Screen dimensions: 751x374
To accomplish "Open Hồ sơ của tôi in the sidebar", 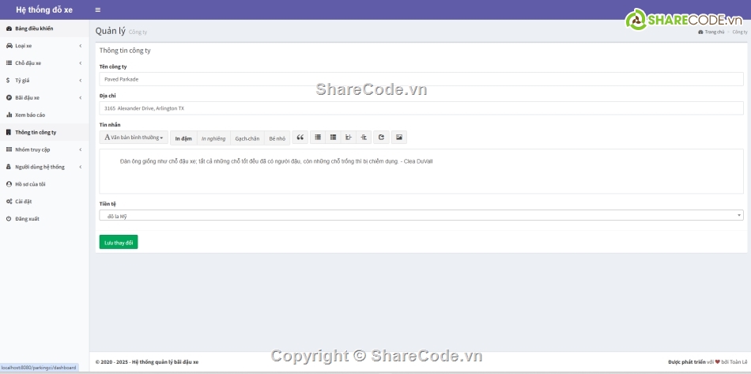I will pos(44,184).
